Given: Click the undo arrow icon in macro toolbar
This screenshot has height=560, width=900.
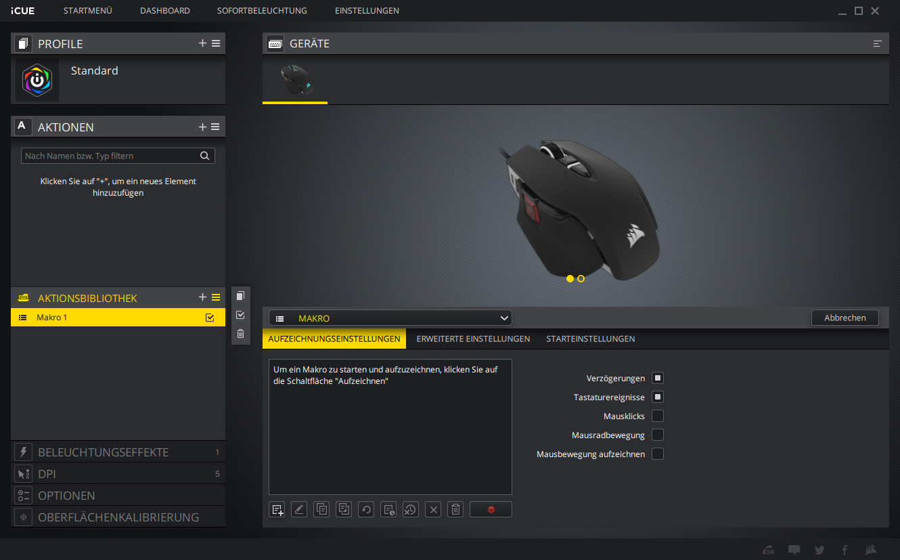Looking at the screenshot, I should [366, 509].
